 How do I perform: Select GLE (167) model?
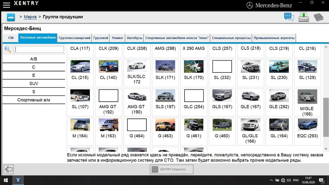click(x=250, y=102)
